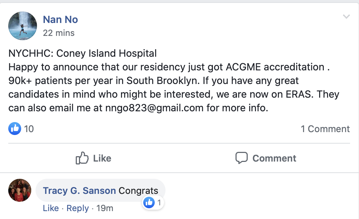The height and width of the screenshot is (219, 359).
Task: Show the 10 people who reacted
Action: pos(29,129)
